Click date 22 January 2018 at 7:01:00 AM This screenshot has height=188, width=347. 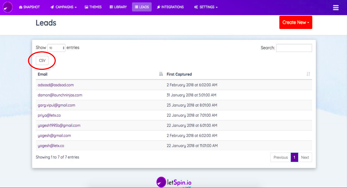[x=192, y=115]
